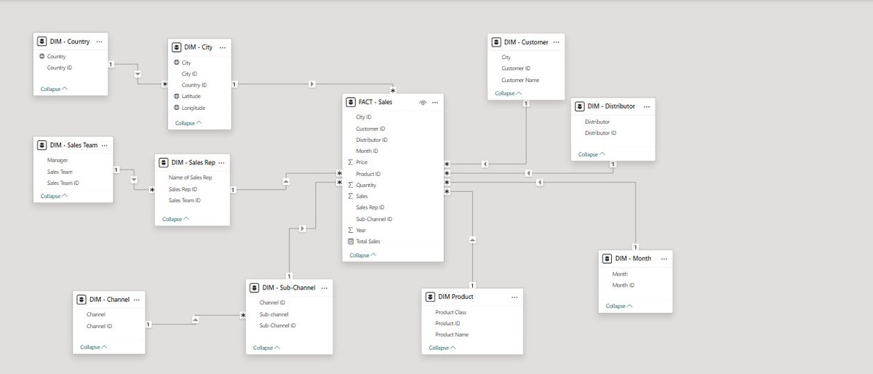Click the DIM - Sales Team table icon
Screen dimensions: 873x374
42,145
